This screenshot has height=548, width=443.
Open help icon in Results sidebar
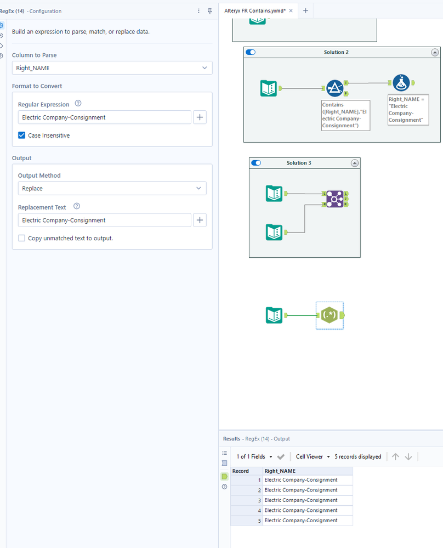[x=225, y=487]
